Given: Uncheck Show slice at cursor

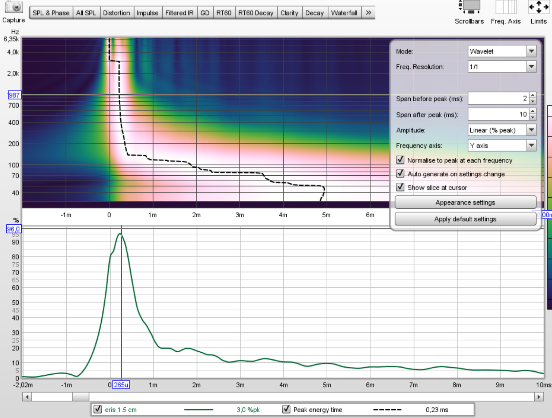Looking at the screenshot, I should [400, 187].
